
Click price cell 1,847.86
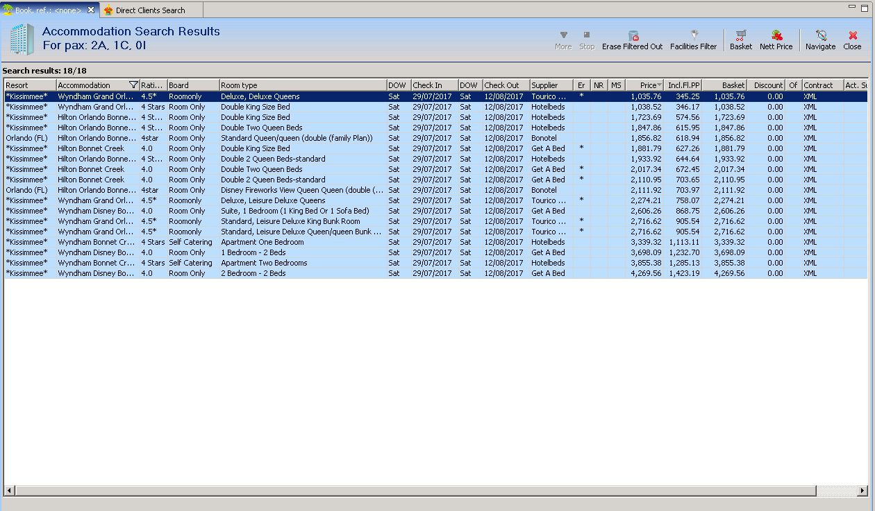point(646,128)
